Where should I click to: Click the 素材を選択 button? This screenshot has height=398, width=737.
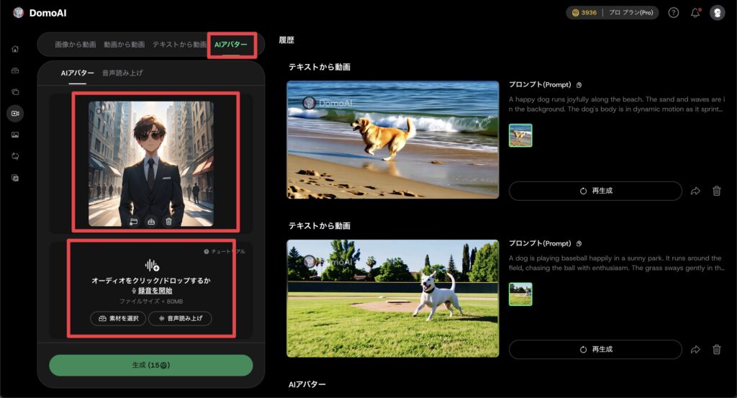click(119, 319)
